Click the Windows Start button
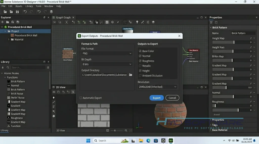Viewport: 259px width, 144px height. pos(88,140)
